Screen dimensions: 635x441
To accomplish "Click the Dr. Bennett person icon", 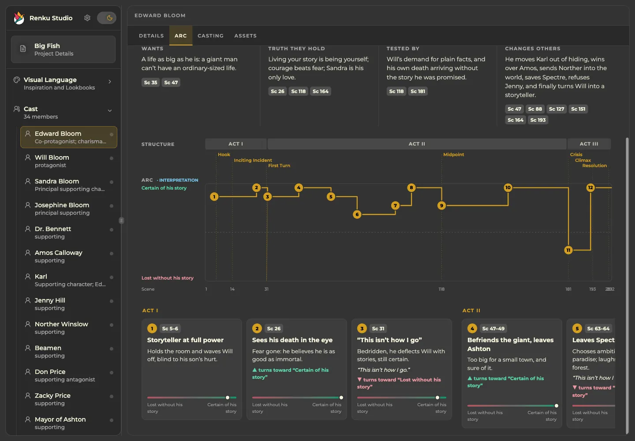I will 28,229.
